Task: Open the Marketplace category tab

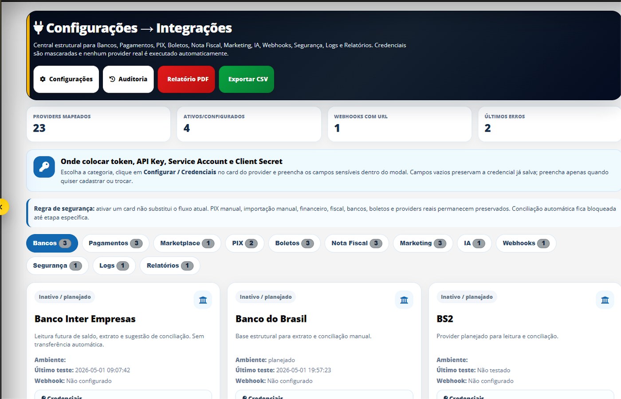Action: [x=187, y=243]
